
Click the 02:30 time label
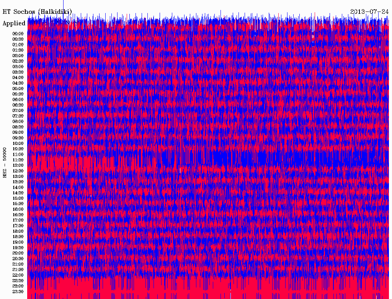click(x=18, y=61)
